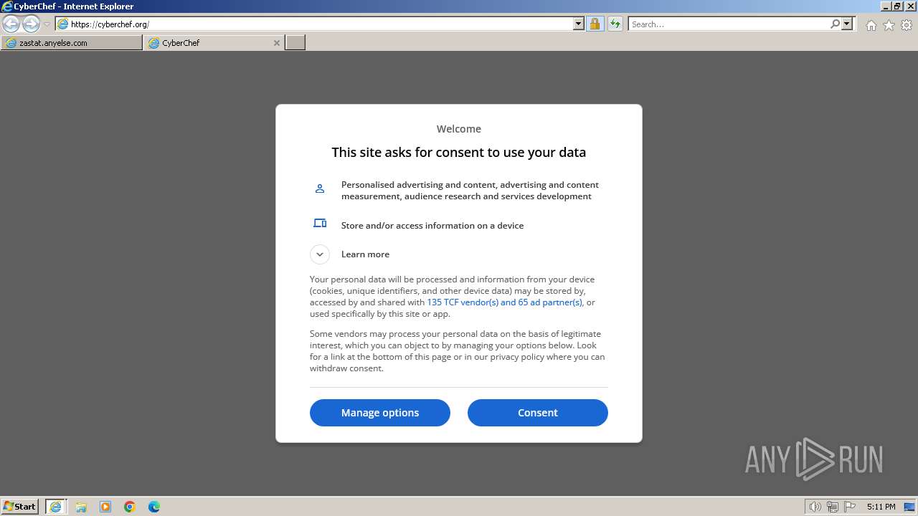Click the Learn more label

(x=365, y=254)
